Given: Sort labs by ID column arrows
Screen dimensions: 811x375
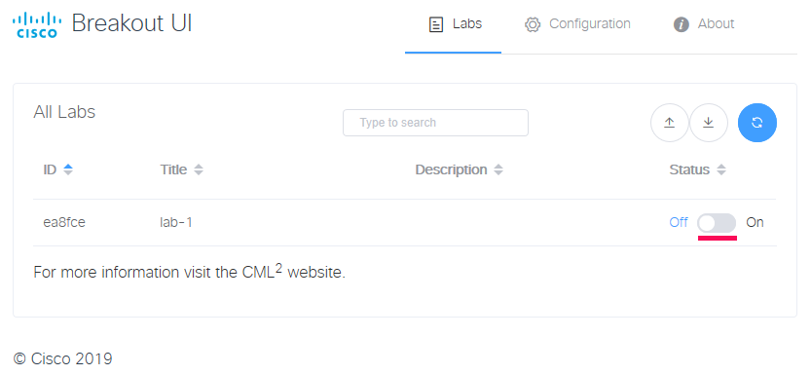Looking at the screenshot, I should 68,169.
